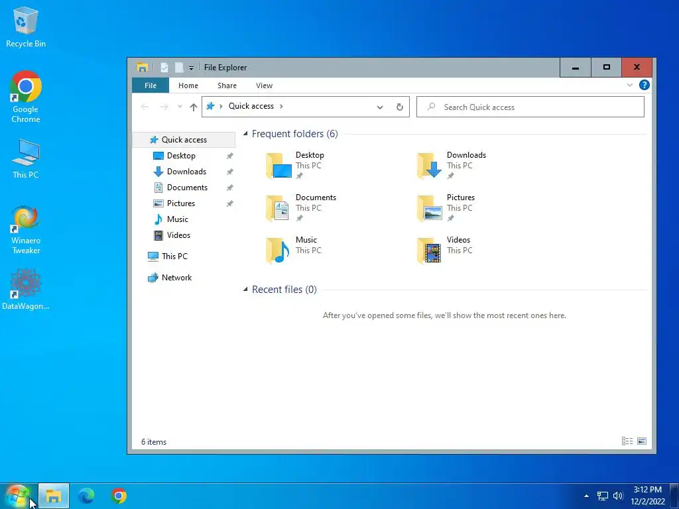679x509 pixels.
Task: Open the Recycle Bin desktop icon
Action: tap(26, 27)
